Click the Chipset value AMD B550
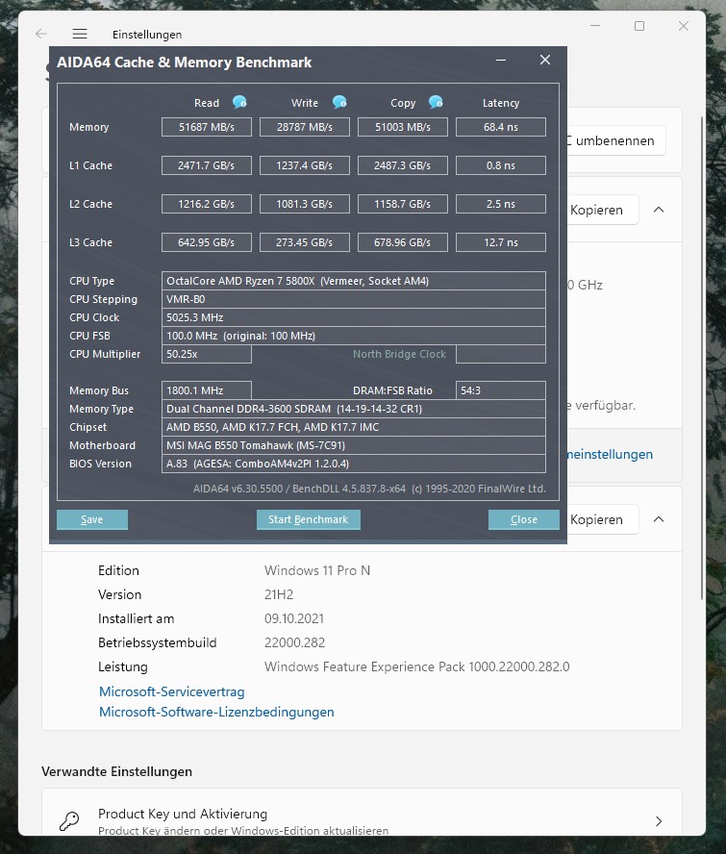 (x=354, y=427)
